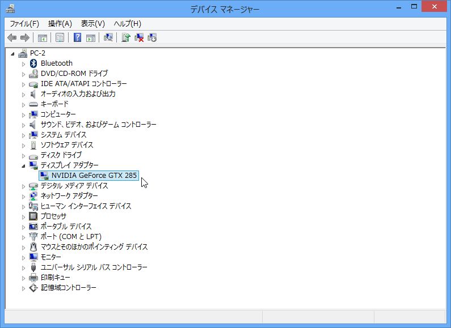Collapse the PC-2 root node
The height and width of the screenshot is (328, 451).
point(12,54)
